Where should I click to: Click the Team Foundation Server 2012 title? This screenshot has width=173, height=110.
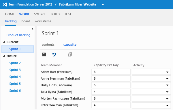(30, 4)
